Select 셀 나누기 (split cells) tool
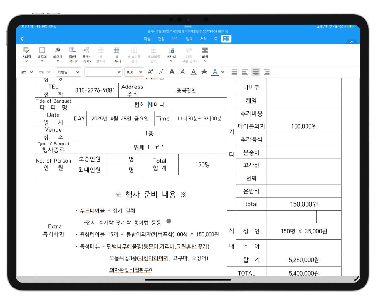This screenshot has width=376, height=306. click(116, 55)
